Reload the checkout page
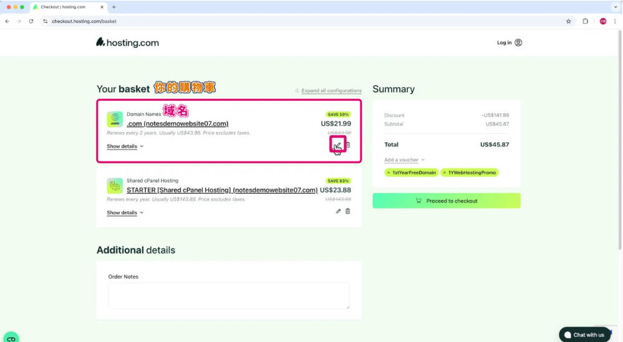This screenshot has width=623, height=342. click(31, 21)
